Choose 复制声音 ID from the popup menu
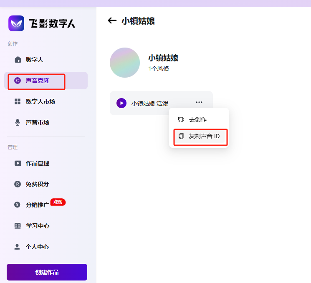311x283 pixels. 199,136
